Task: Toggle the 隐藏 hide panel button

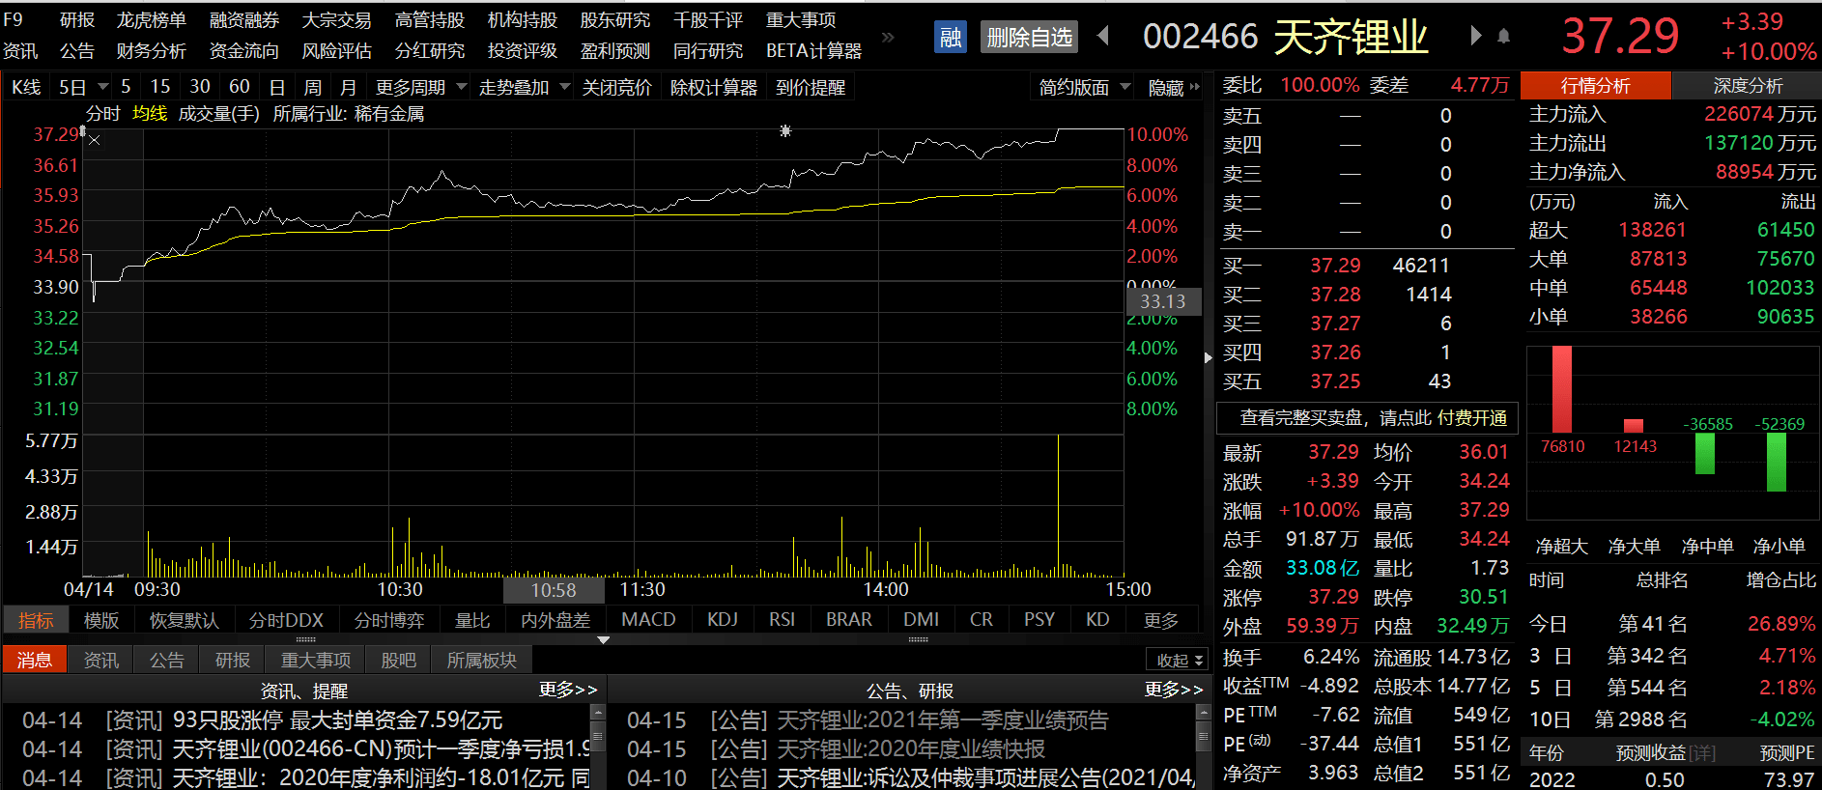Action: click(x=1173, y=88)
